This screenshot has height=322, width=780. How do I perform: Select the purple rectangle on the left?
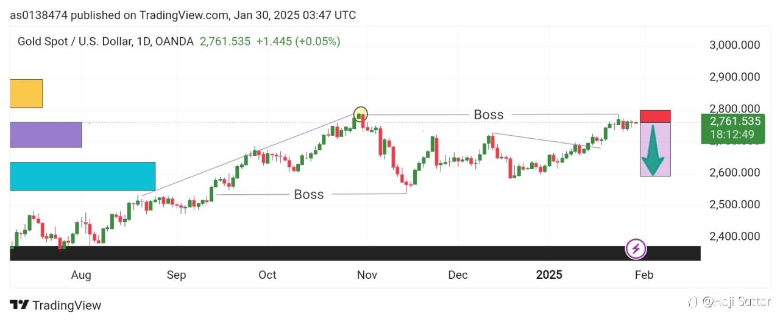(46, 135)
